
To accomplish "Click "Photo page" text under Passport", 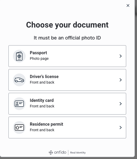I will [39, 59].
